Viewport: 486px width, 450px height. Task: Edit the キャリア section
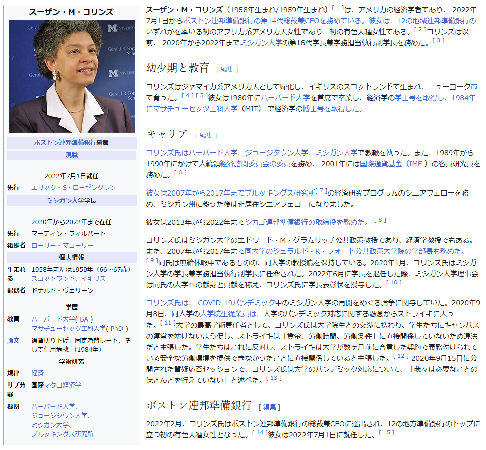pos(206,136)
